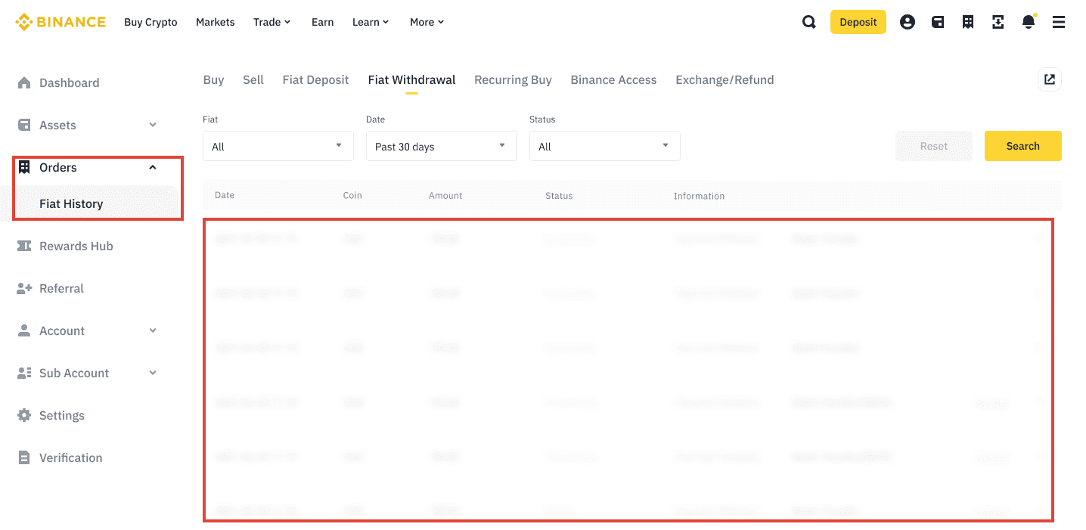Viewport: 1086px width, 530px height.
Task: Switch to the Binance Access tab
Action: click(613, 79)
